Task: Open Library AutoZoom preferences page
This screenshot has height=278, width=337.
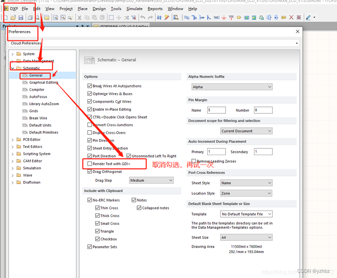Action: [44, 104]
